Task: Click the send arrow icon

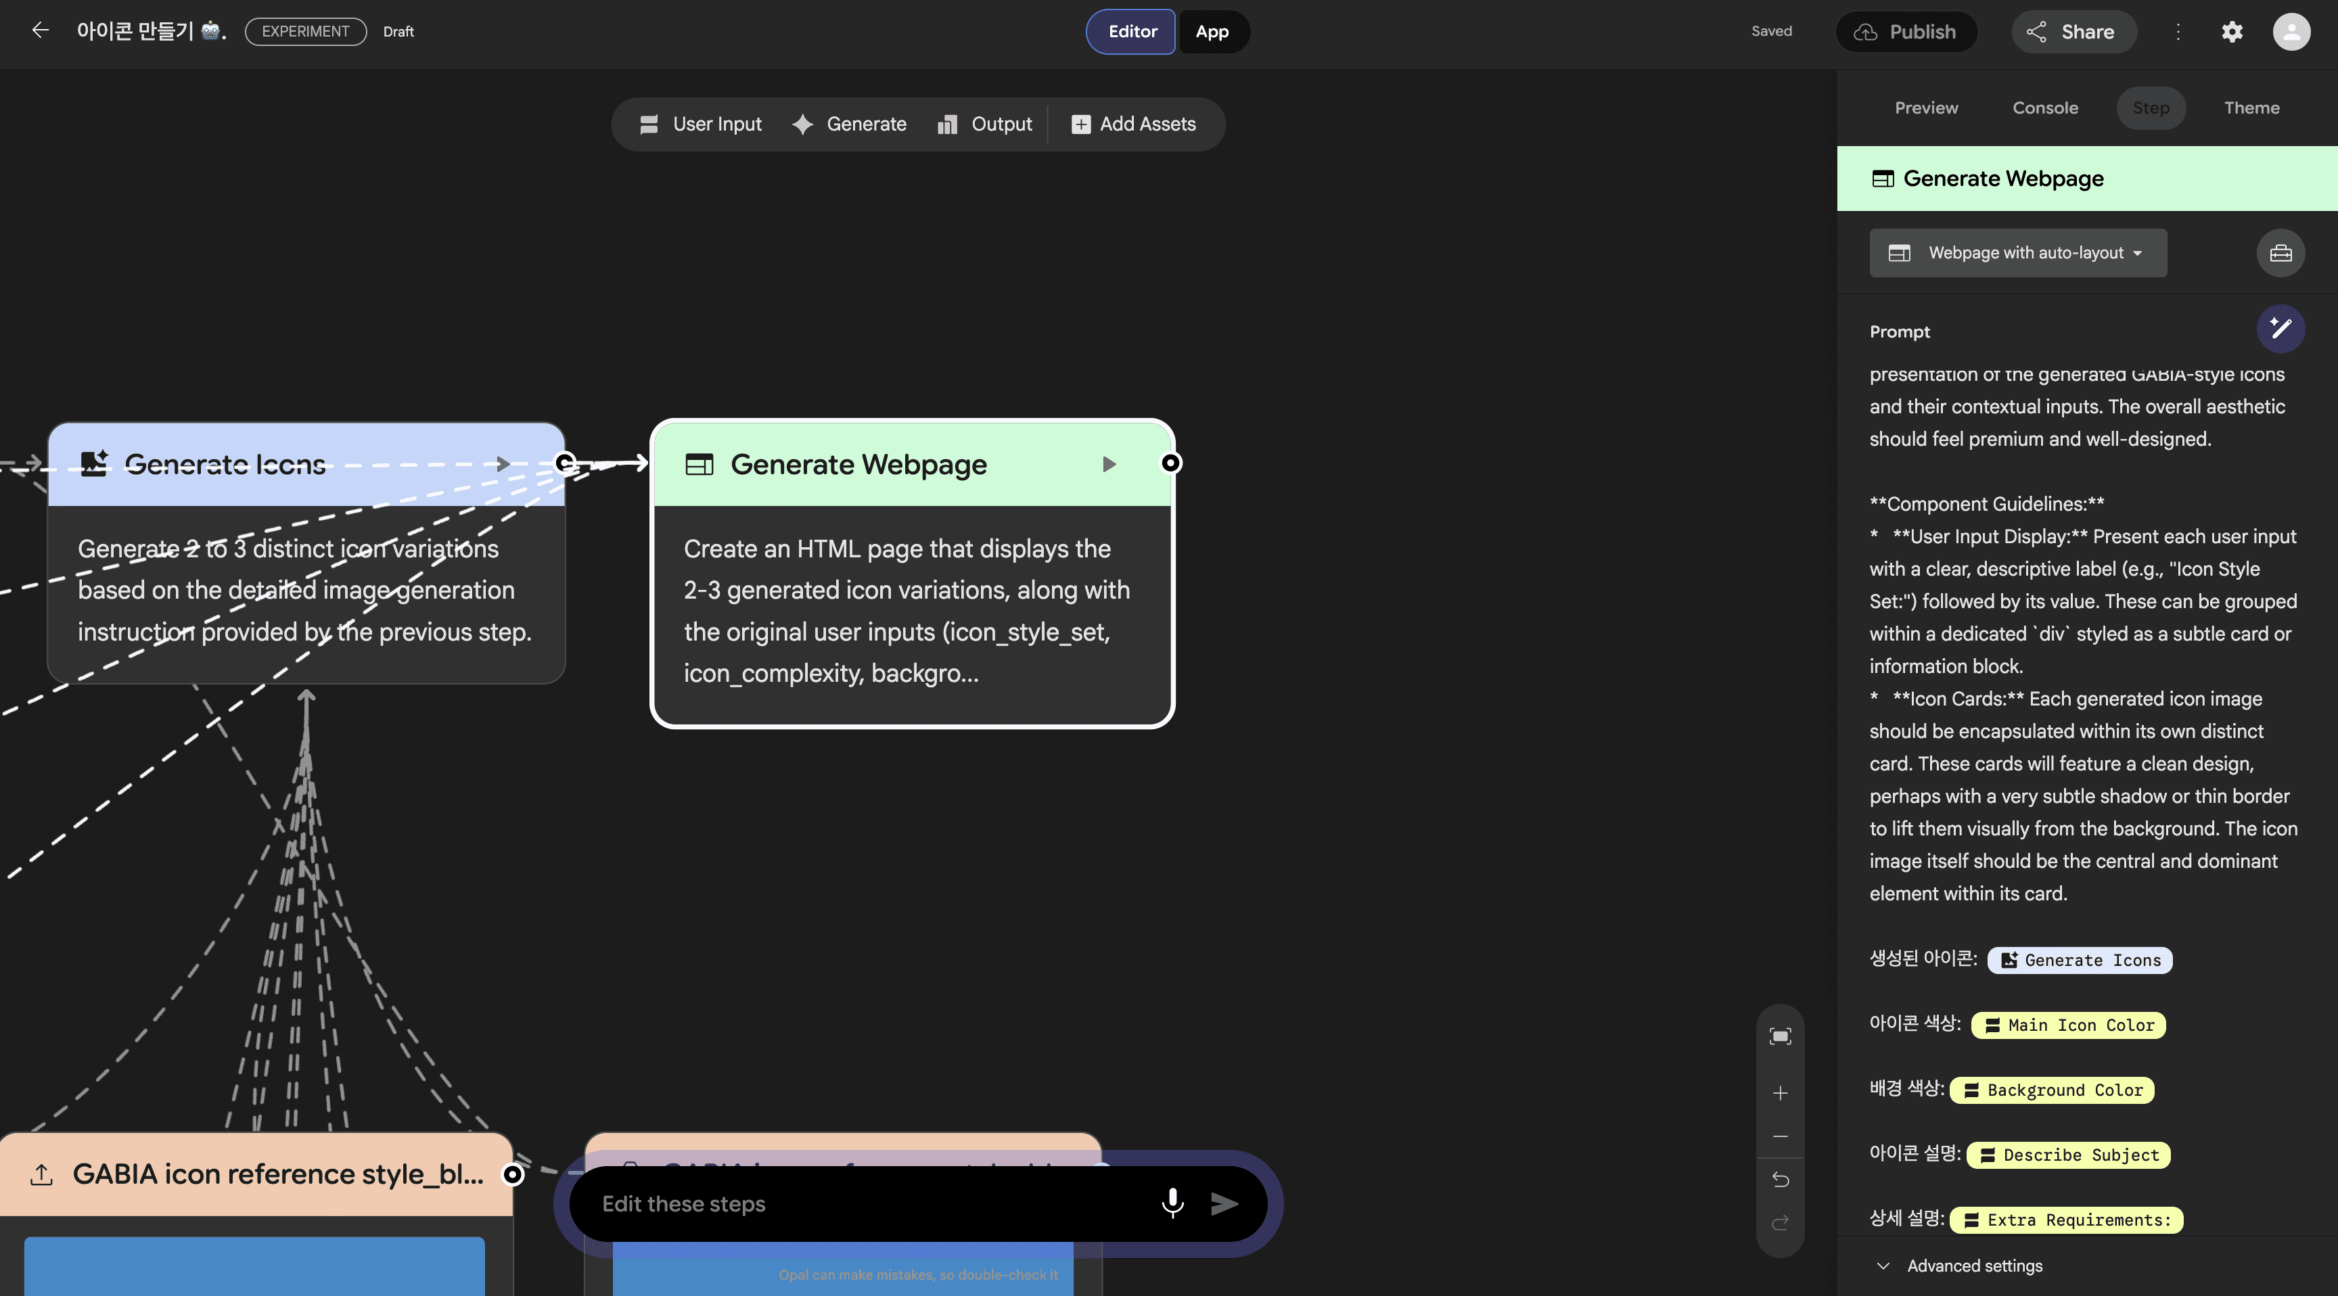Action: pyautogui.click(x=1224, y=1203)
